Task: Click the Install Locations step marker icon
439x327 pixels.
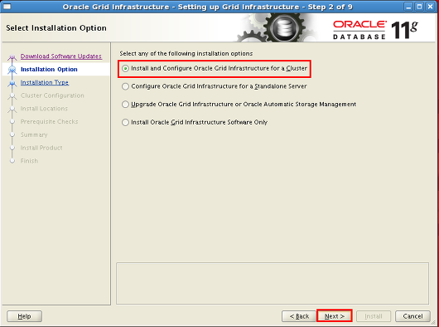Action: (12, 109)
